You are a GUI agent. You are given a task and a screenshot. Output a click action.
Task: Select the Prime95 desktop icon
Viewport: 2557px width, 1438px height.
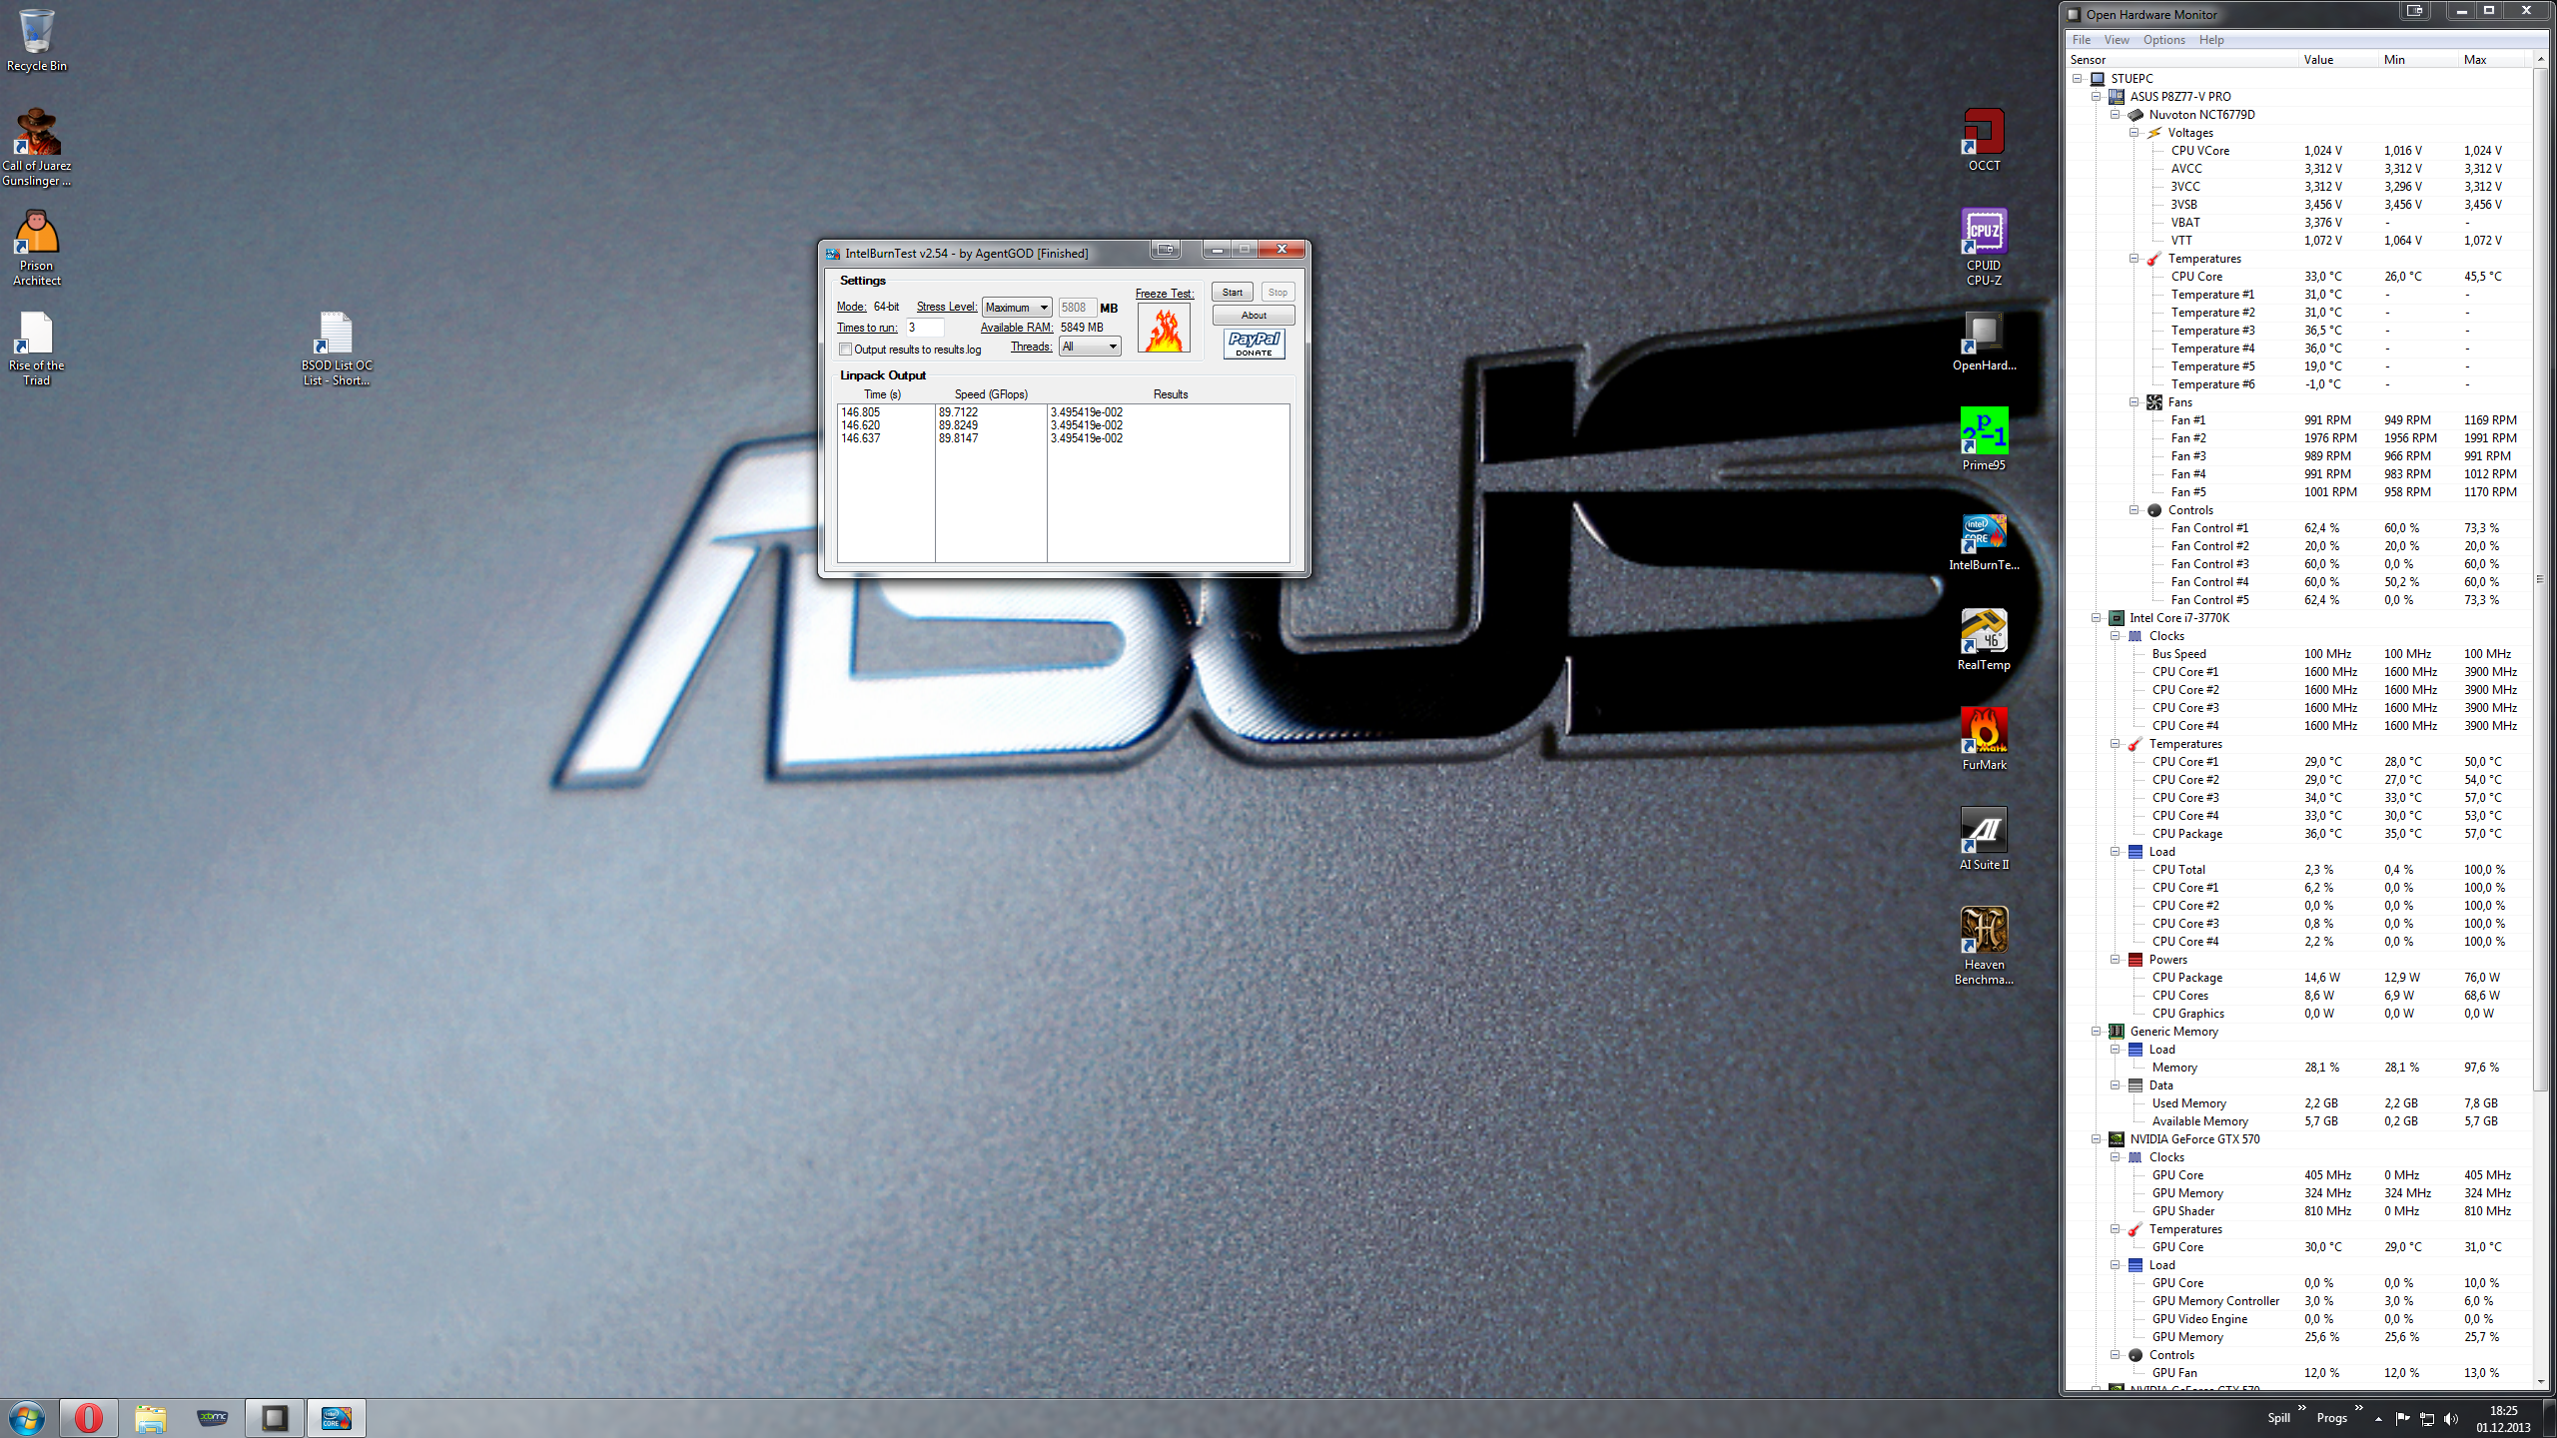[x=1984, y=439]
